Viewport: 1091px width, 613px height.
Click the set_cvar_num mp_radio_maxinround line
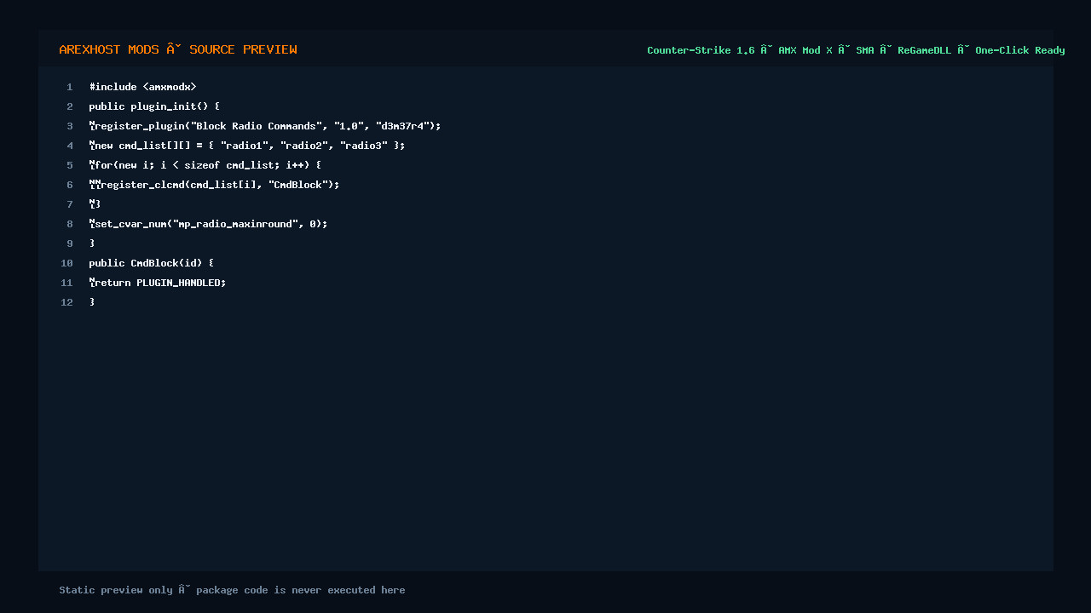[x=208, y=224]
